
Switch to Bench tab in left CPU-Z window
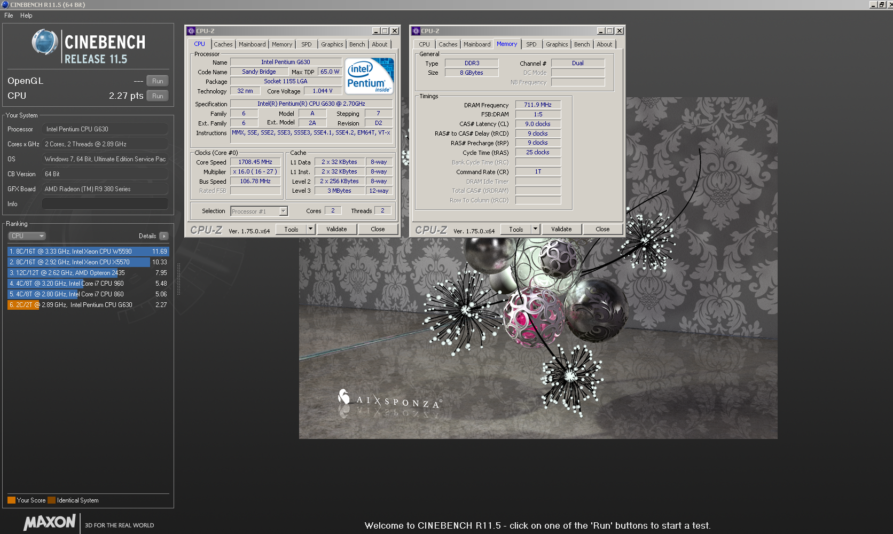[x=357, y=44]
